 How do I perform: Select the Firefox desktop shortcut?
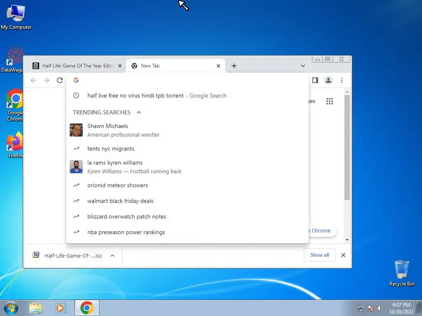click(x=14, y=145)
